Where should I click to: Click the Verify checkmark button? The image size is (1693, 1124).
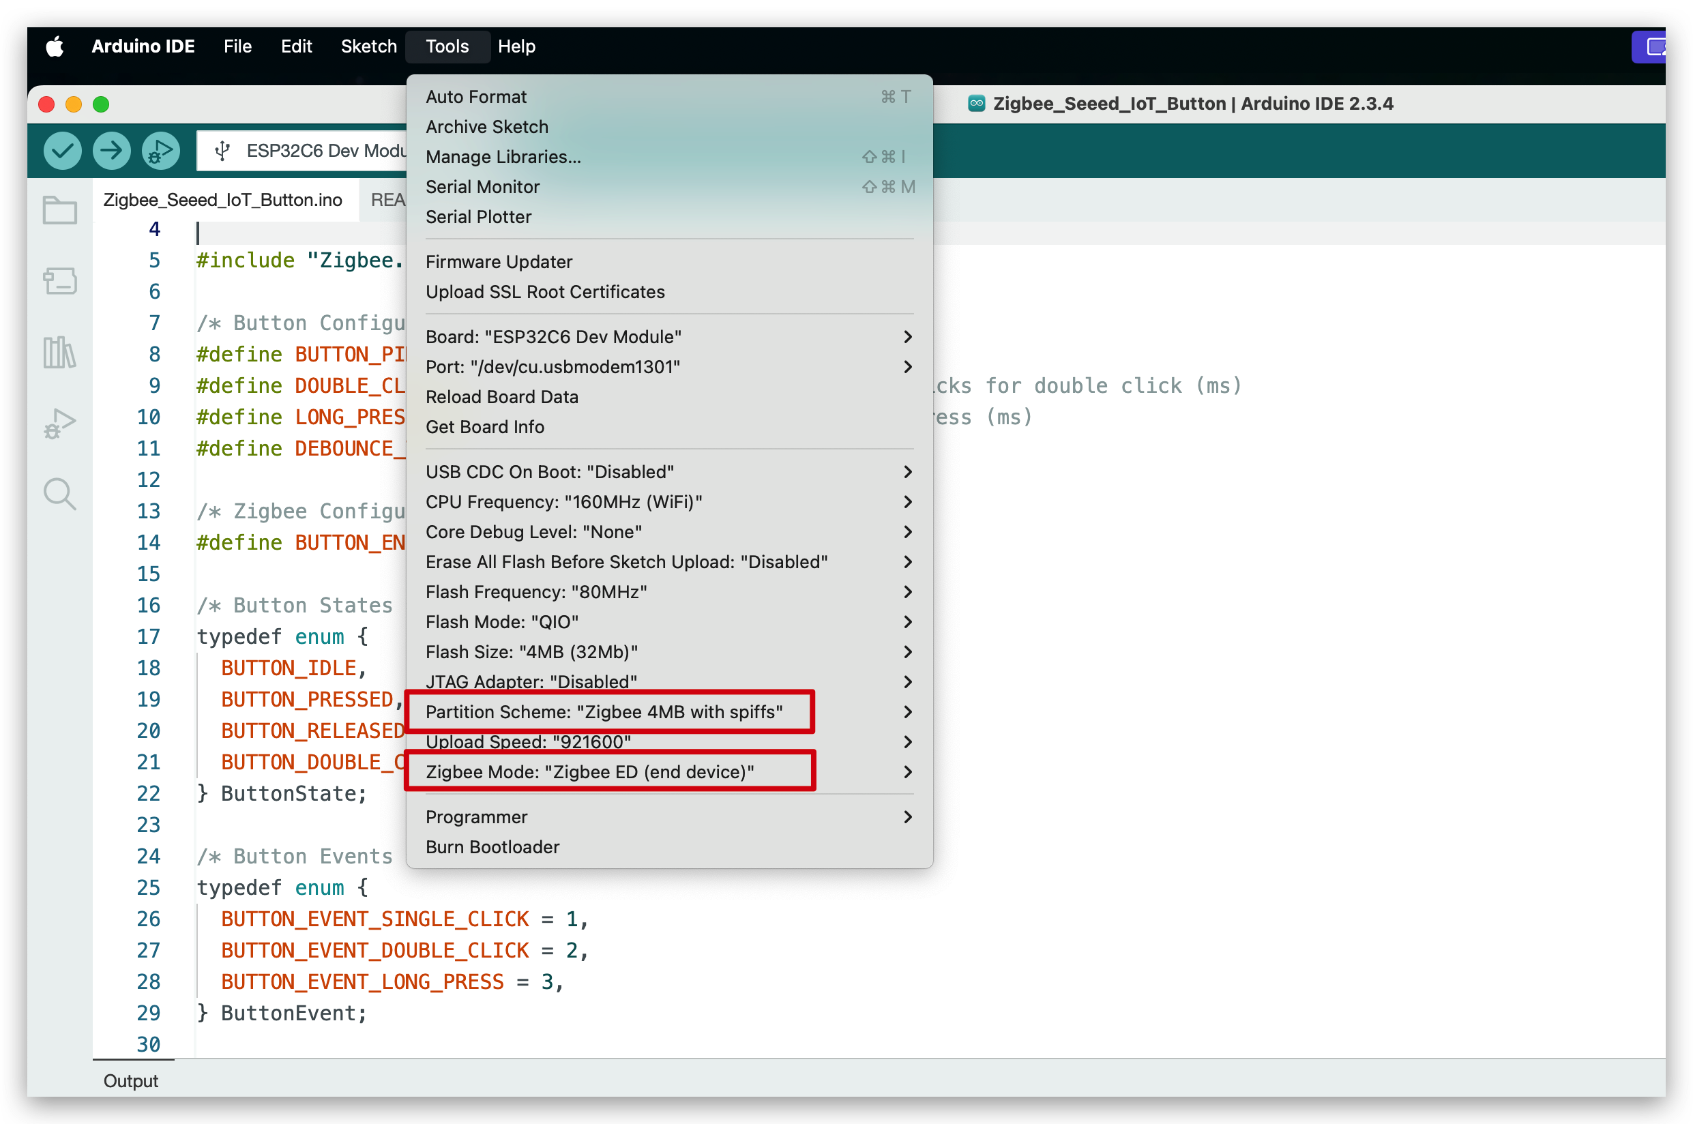click(x=62, y=151)
